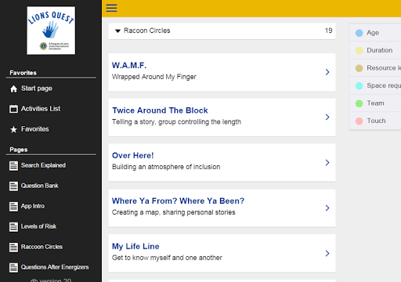This screenshot has width=401, height=282.
Task: Click the document icon beside Levels of Risk
Action: (13, 227)
